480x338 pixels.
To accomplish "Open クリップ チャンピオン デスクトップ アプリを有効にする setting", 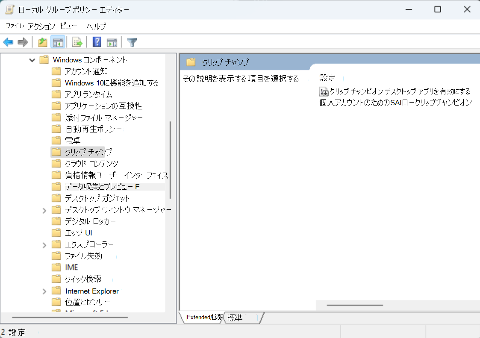I will pyautogui.click(x=400, y=91).
